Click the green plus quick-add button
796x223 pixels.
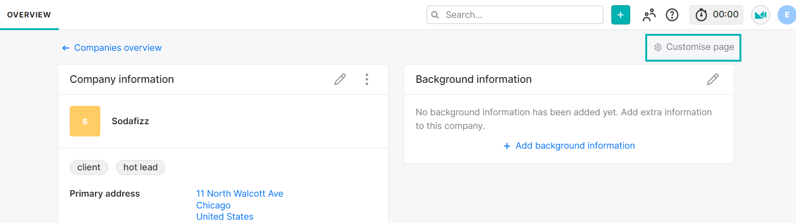pos(620,15)
